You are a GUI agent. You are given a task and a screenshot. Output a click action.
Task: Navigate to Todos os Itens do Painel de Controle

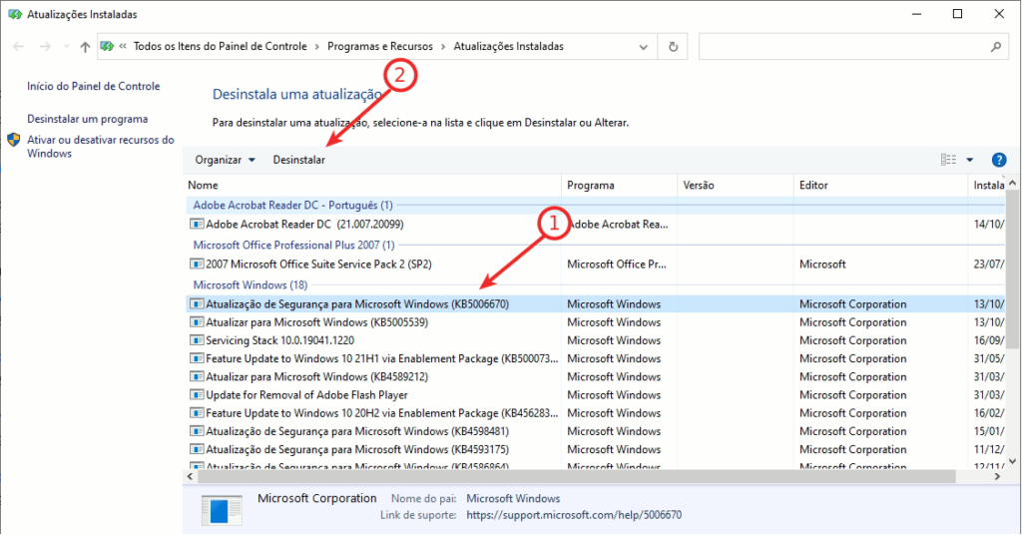[x=220, y=46]
